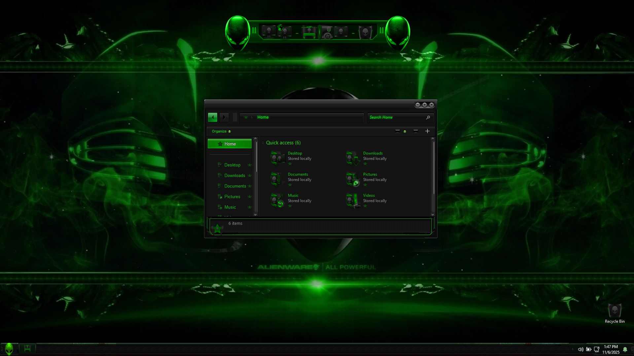Screen dimensions: 634x356
Task: Click the dock's recycle bin icon
Action: (365, 32)
